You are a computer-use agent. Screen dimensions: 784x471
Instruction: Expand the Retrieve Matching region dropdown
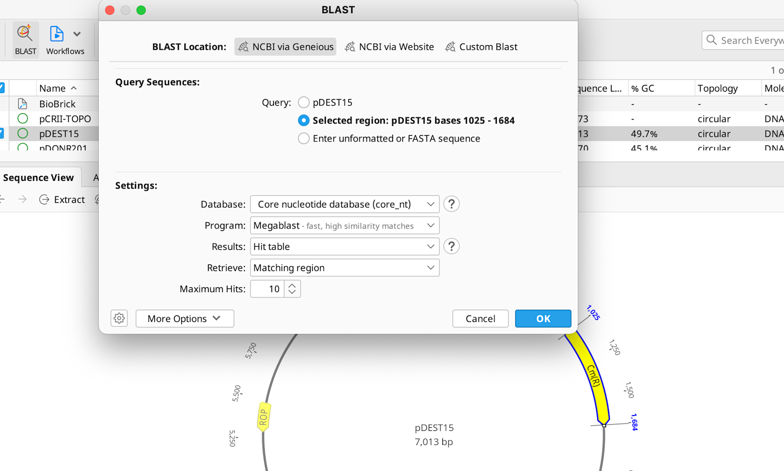coord(345,268)
